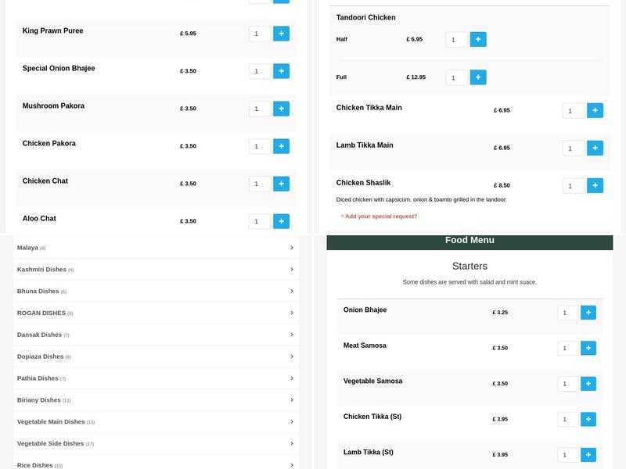Add Chicken Tikka (St) using plus button
This screenshot has height=469, width=626.
coord(588,419)
